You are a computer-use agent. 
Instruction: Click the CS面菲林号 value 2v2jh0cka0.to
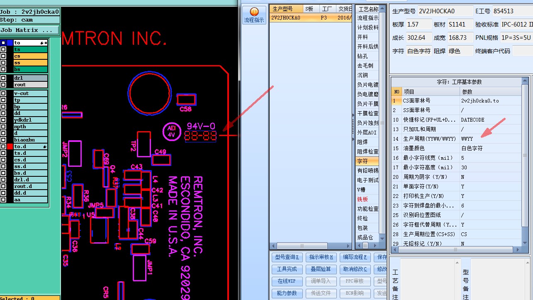491,100
